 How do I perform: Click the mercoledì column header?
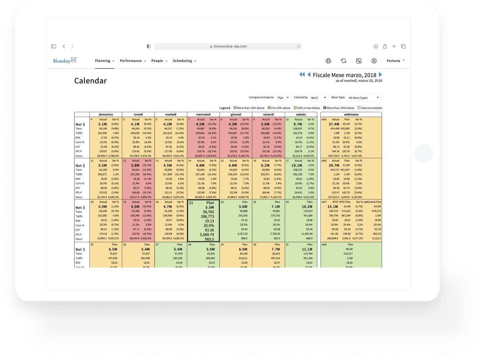pyautogui.click(x=203, y=114)
